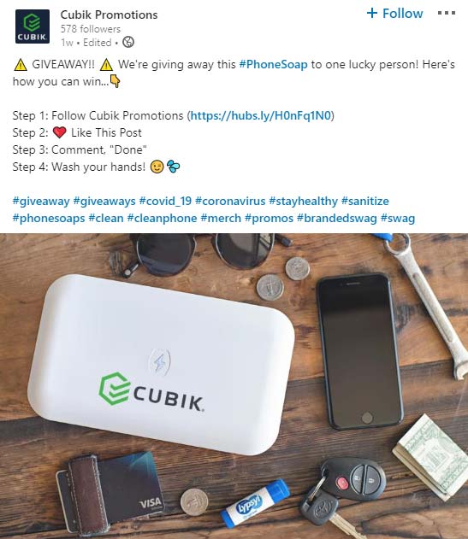Select the #giveaway hashtag

point(41,202)
